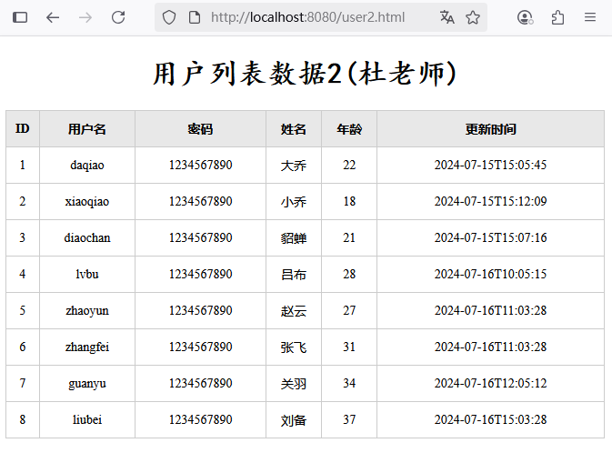The width and height of the screenshot is (612, 453).
Task: Bookmark this page with star icon
Action: point(473,17)
